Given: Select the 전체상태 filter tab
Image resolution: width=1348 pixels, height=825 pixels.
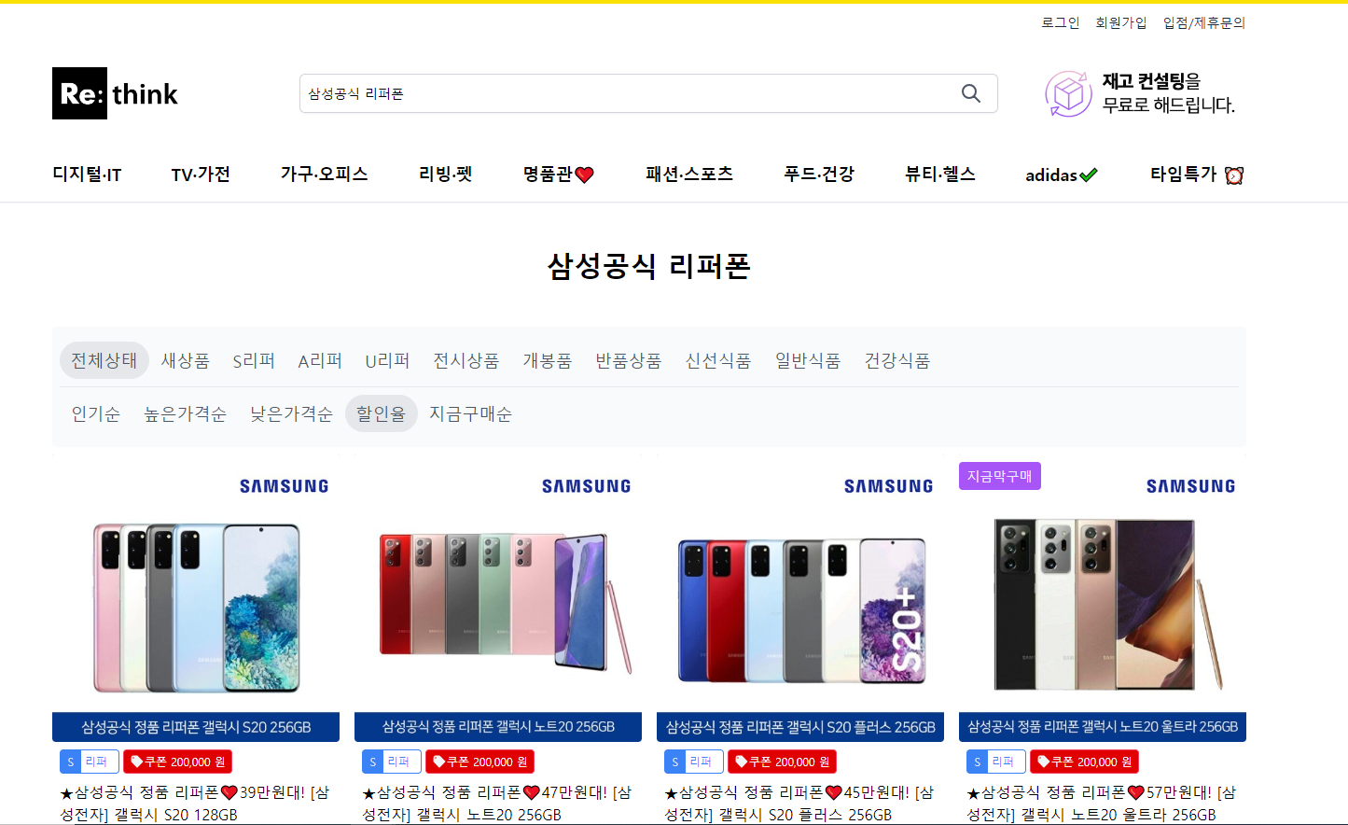Looking at the screenshot, I should [x=104, y=360].
